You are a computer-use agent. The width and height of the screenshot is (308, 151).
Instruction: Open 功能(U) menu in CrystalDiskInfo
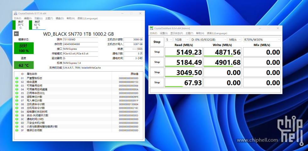[x=38, y=18]
